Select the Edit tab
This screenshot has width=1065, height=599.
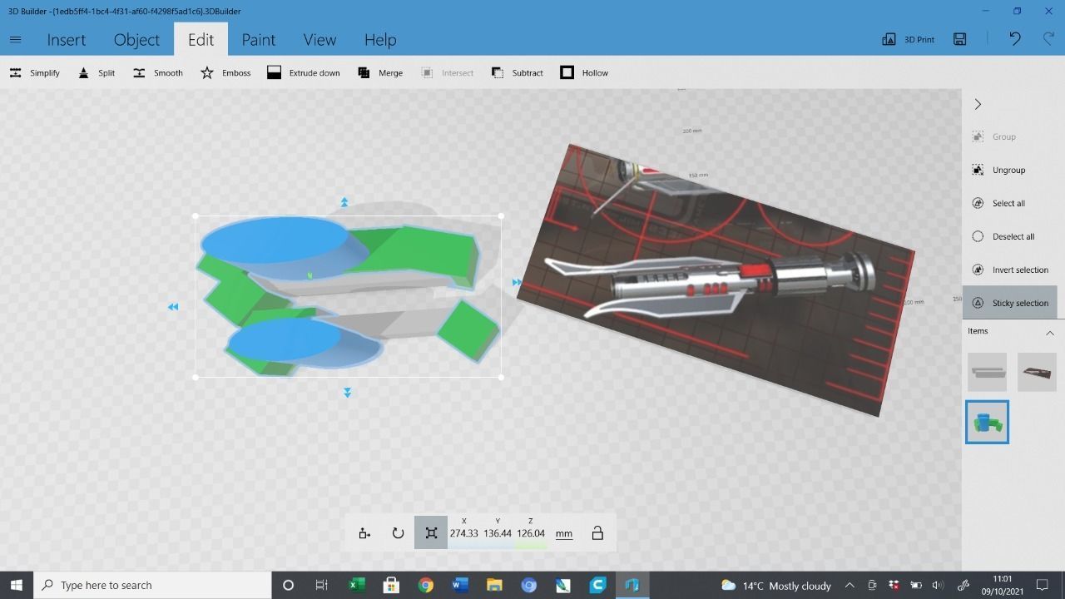[201, 39]
